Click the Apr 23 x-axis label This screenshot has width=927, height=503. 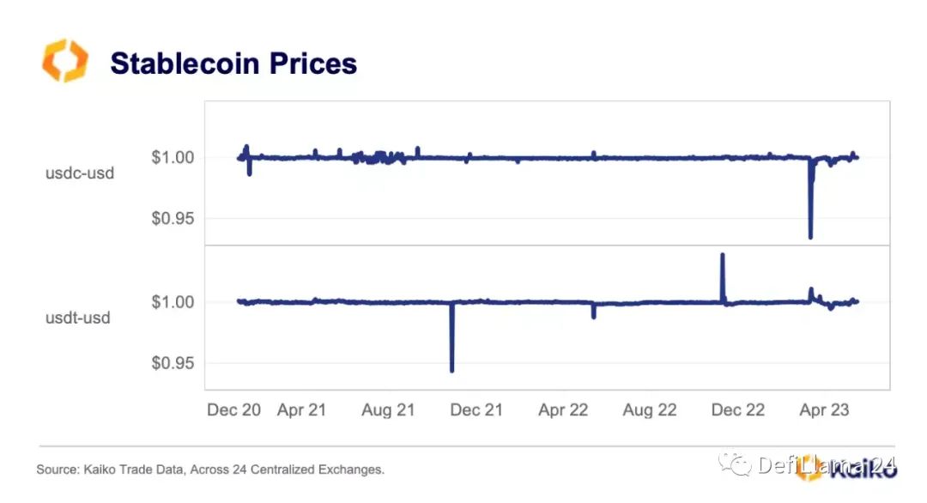(x=824, y=409)
